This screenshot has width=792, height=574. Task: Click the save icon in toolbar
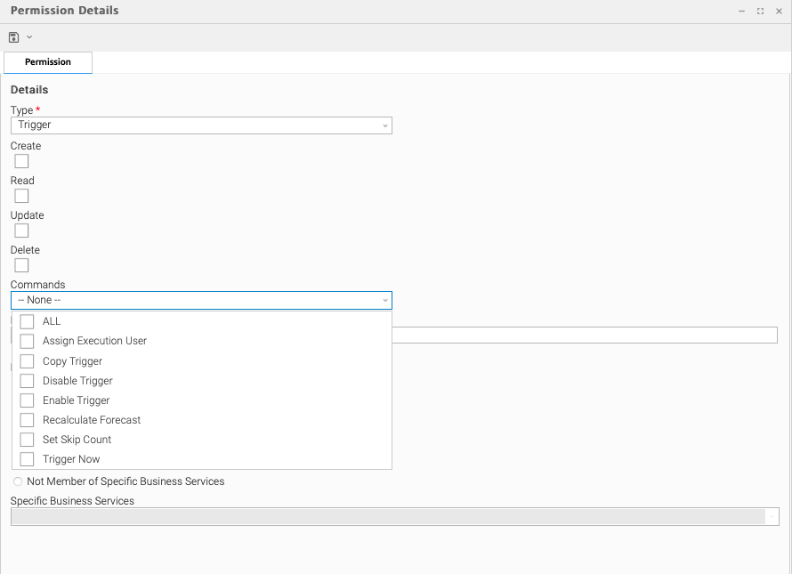(x=13, y=37)
